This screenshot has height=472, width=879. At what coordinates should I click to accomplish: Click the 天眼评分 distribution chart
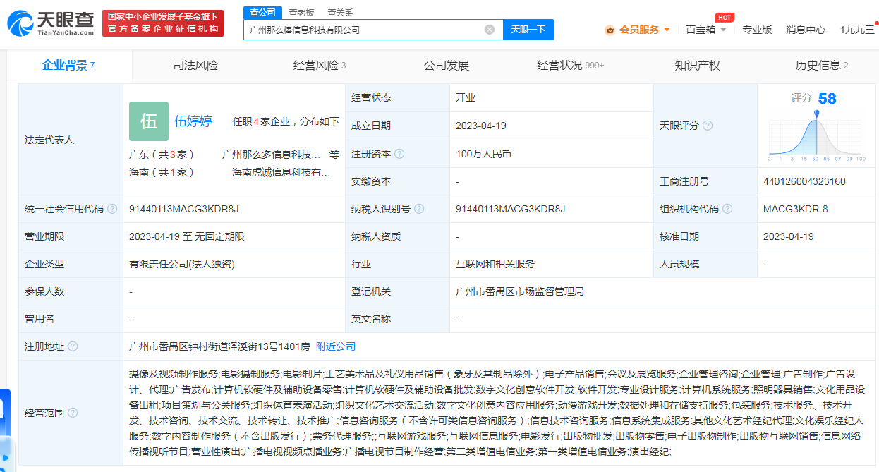(x=817, y=135)
